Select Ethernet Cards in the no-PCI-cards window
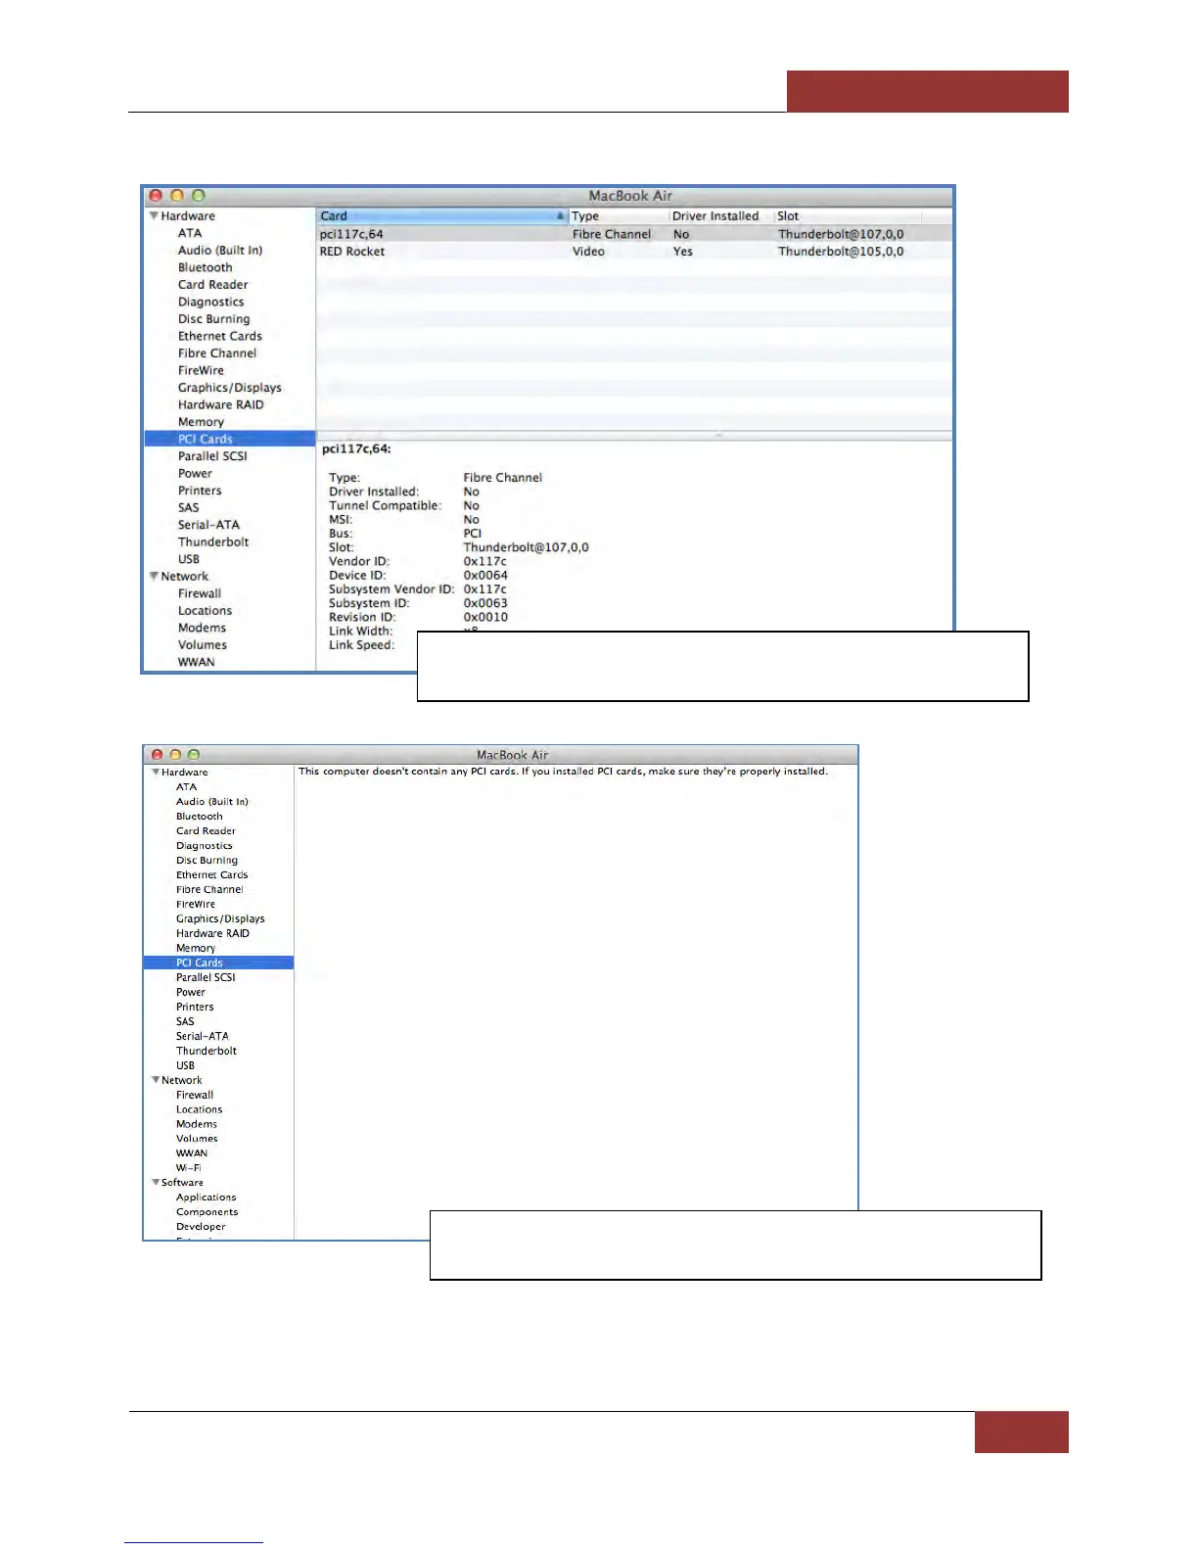Viewport: 1198px width, 1551px height. (211, 874)
